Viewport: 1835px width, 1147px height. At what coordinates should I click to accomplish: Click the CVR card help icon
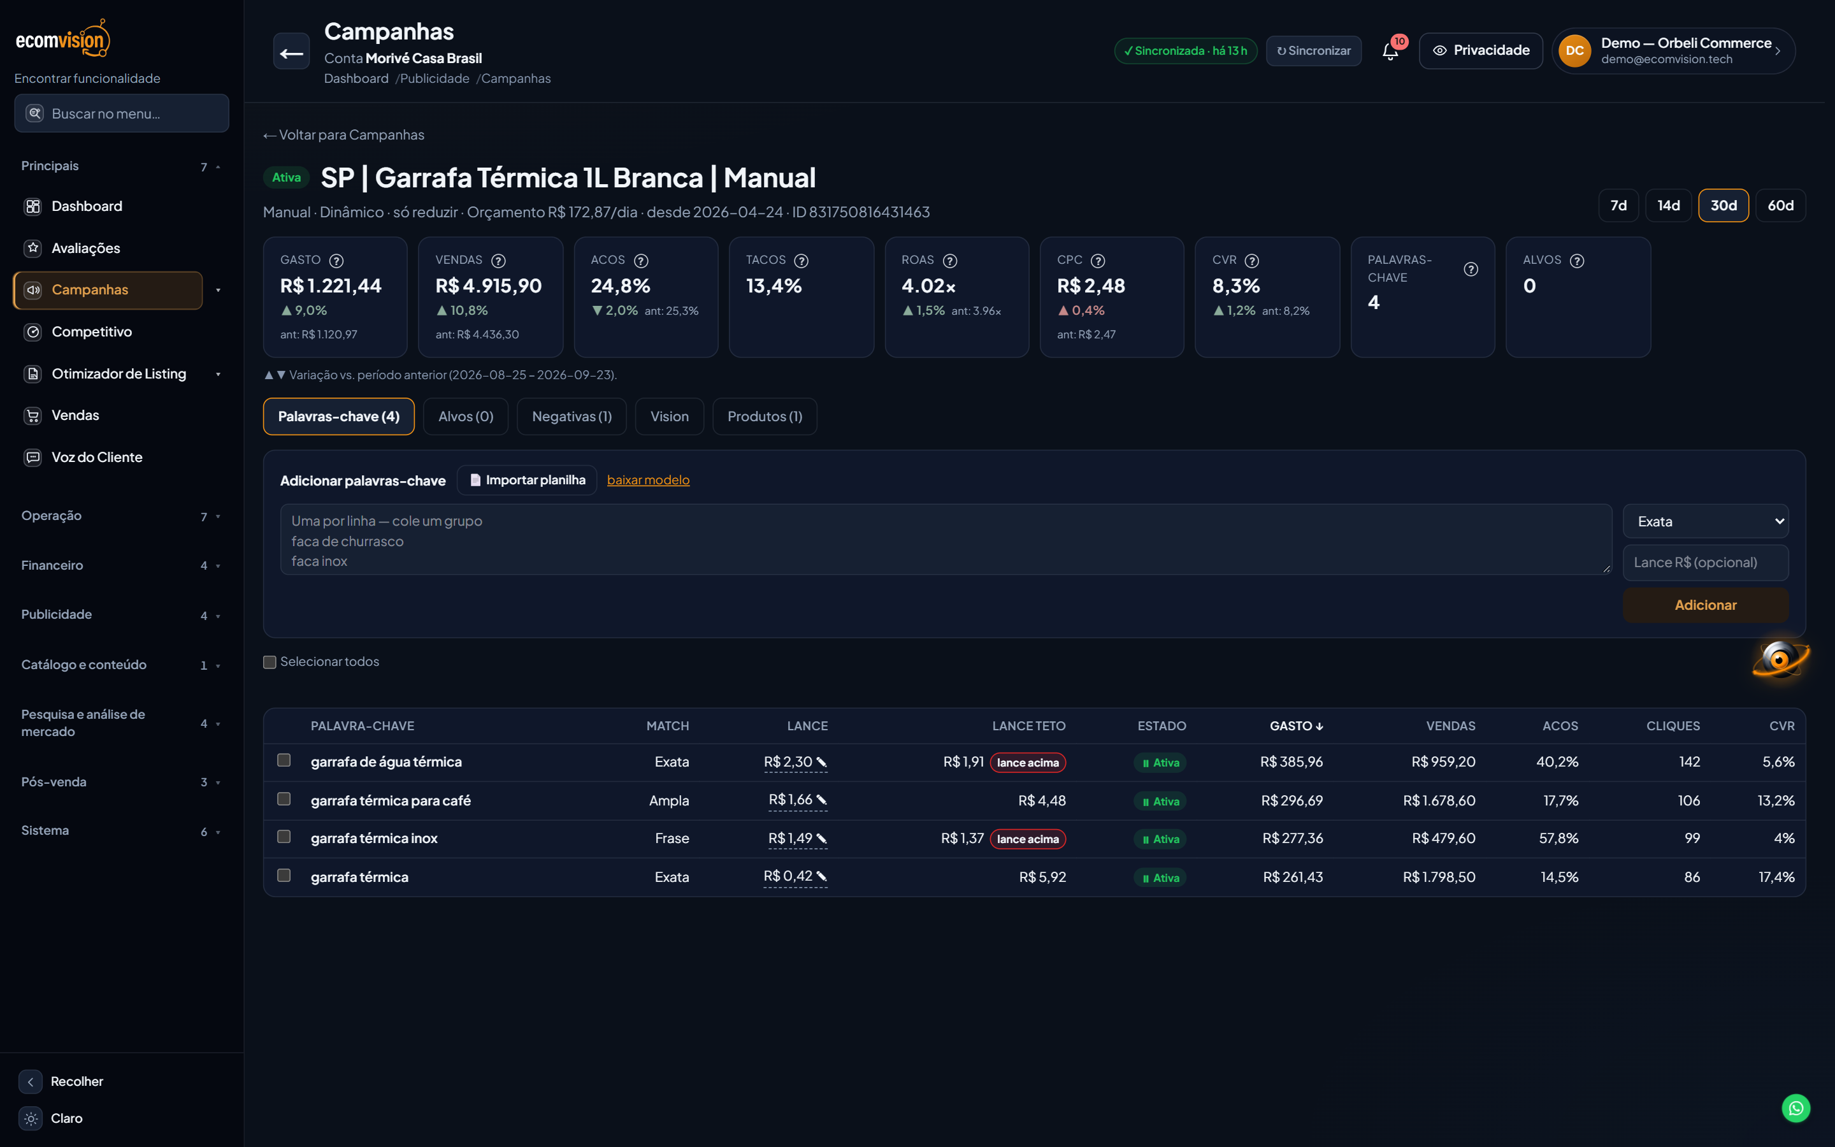point(1252,260)
